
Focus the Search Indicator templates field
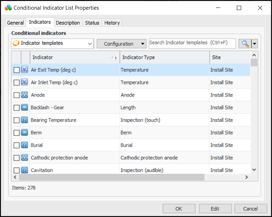192,43
